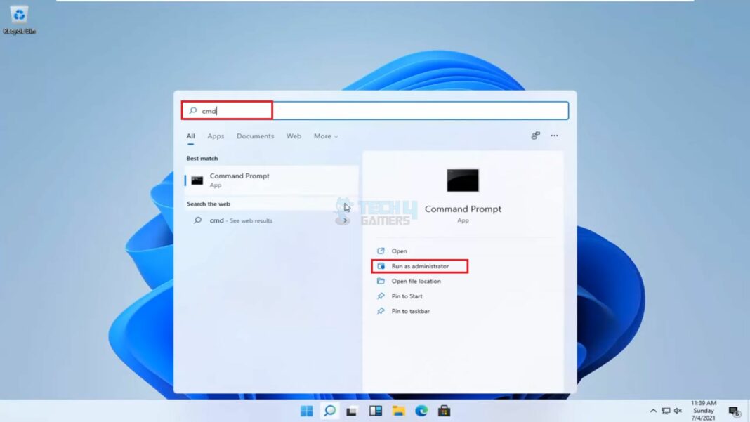
Task: Switch to the Documents search tab
Action: [255, 136]
